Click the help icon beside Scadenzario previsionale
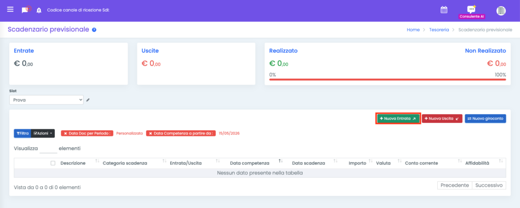 point(94,30)
